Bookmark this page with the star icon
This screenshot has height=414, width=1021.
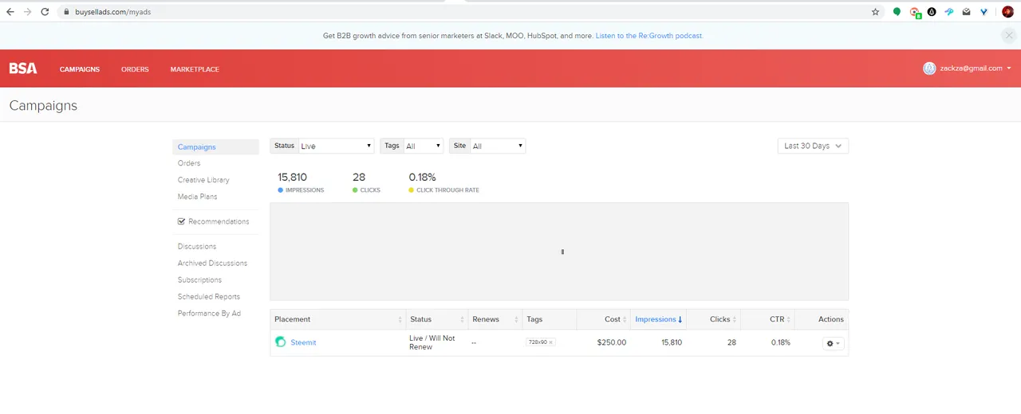(875, 12)
